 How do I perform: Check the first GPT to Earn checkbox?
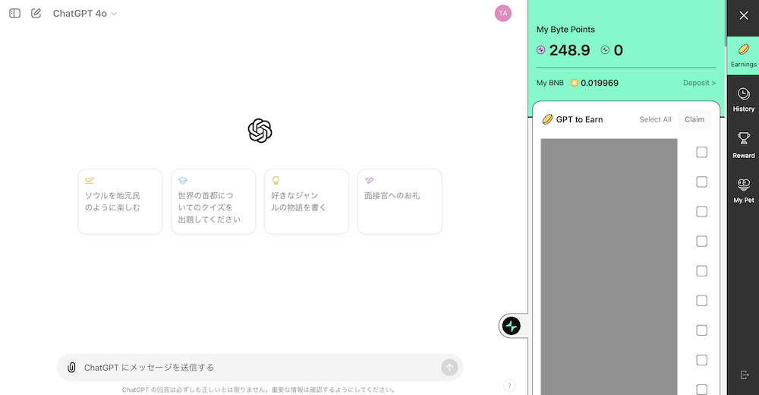tap(701, 152)
